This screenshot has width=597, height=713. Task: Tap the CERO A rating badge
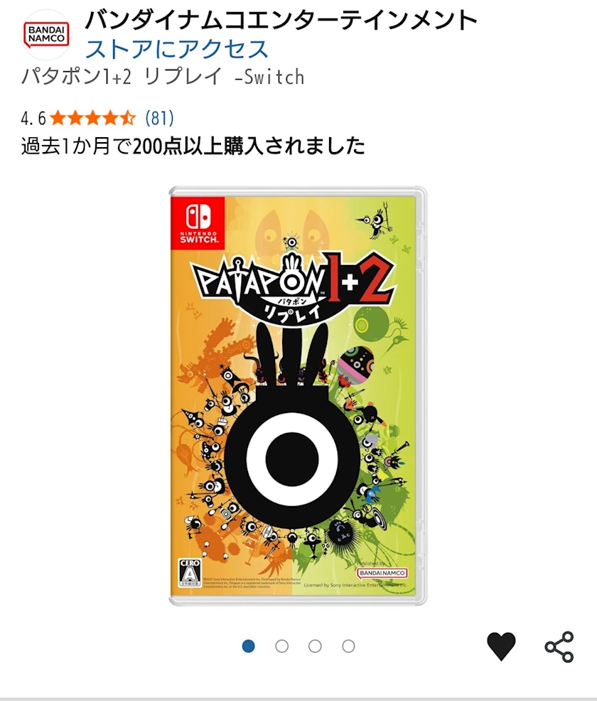pos(190,572)
